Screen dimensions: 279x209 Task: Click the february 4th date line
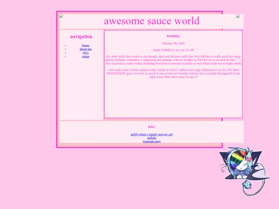[173, 43]
